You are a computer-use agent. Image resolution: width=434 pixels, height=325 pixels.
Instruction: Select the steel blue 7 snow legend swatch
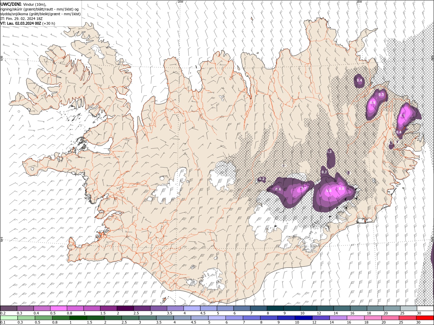click(x=258, y=308)
